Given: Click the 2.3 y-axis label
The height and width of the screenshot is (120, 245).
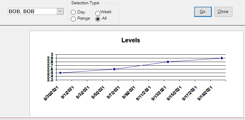Looking at the screenshot, I should coord(50,80).
